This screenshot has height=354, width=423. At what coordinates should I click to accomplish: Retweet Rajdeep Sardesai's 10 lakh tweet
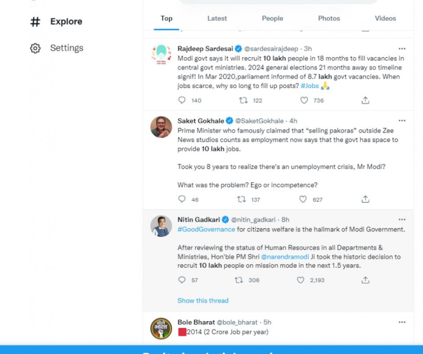[243, 100]
